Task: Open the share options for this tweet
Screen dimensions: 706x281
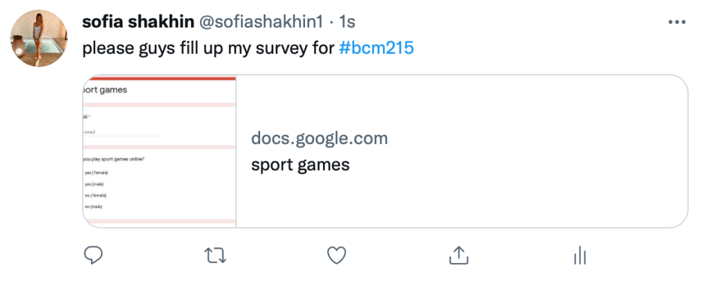Action: point(457,256)
